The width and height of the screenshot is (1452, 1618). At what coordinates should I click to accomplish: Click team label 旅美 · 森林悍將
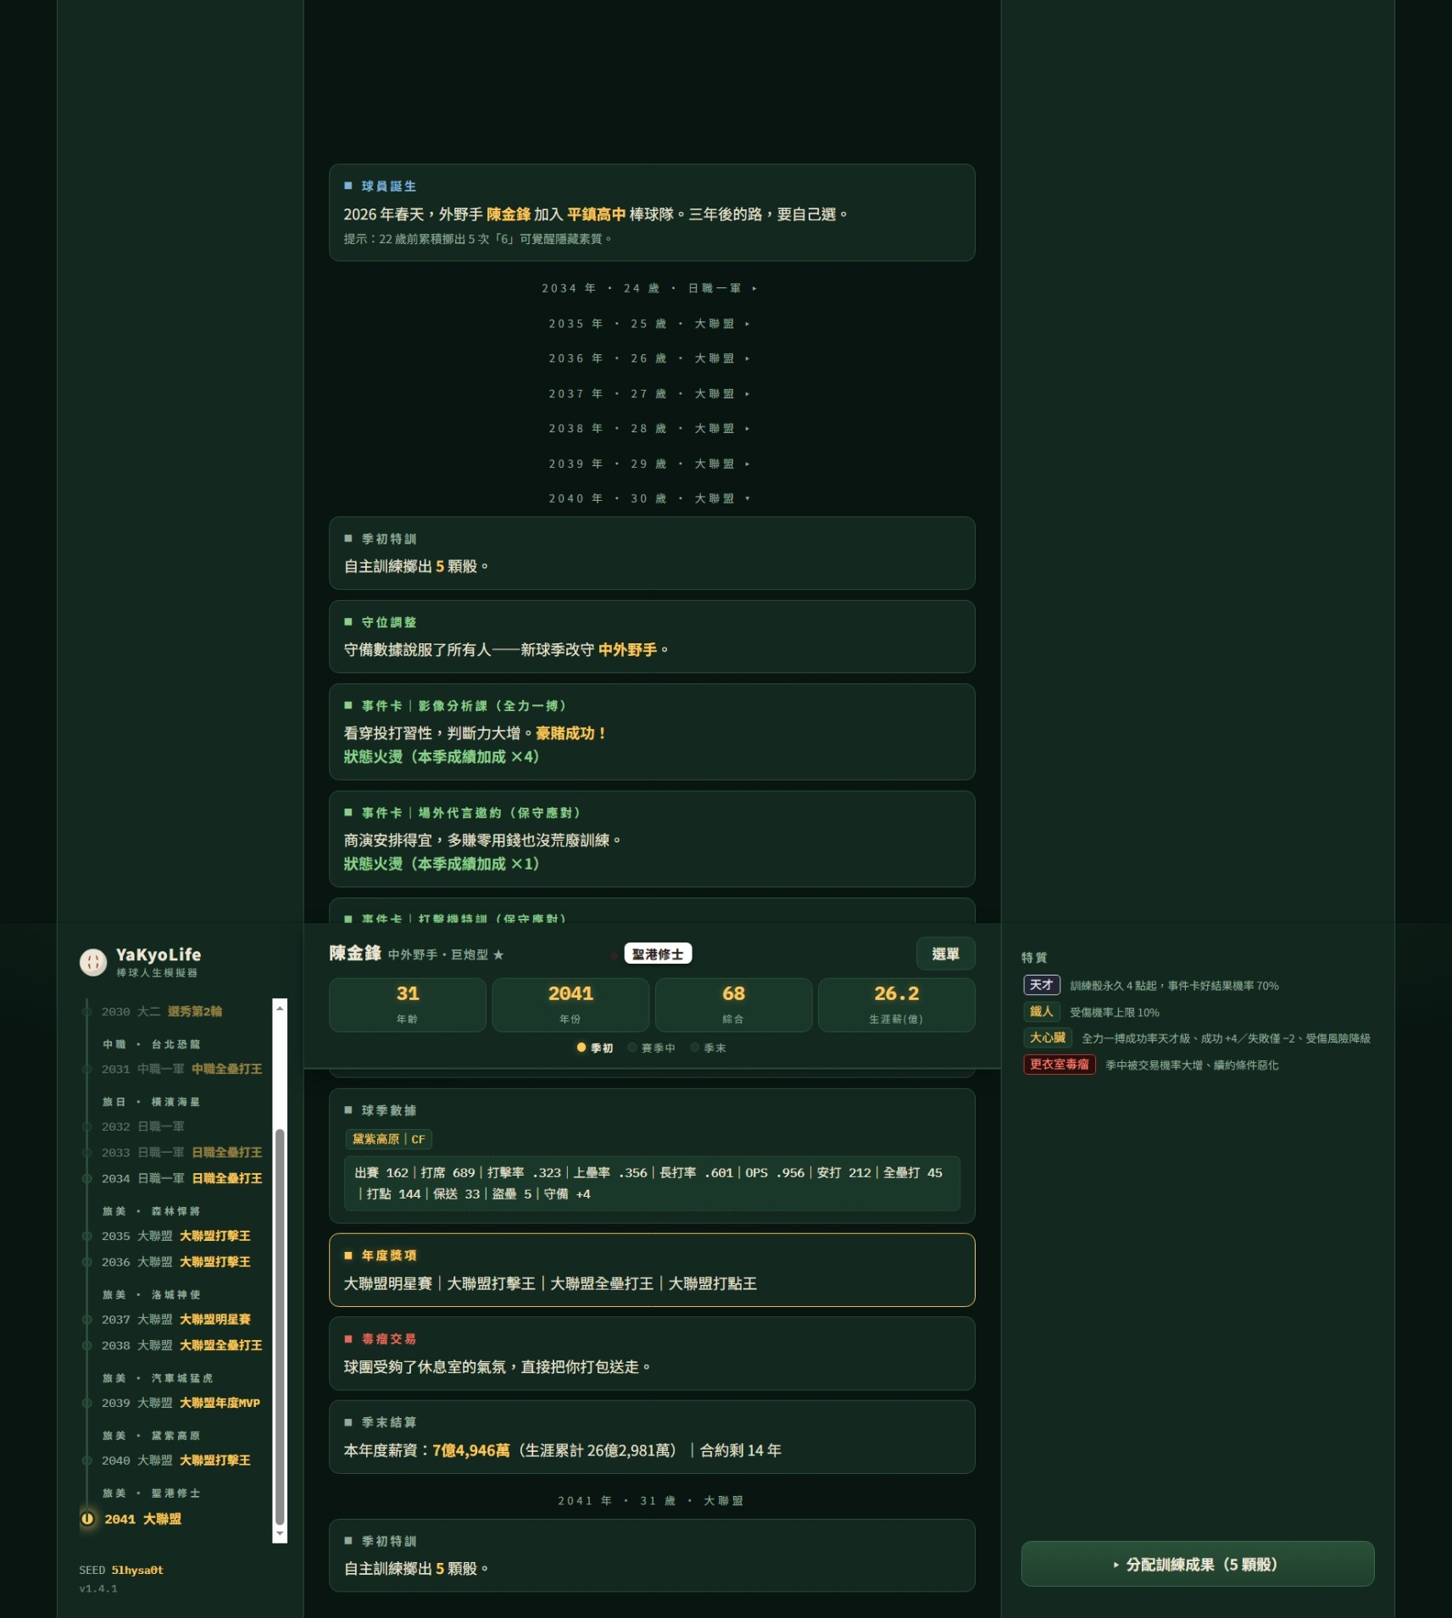(x=151, y=1211)
